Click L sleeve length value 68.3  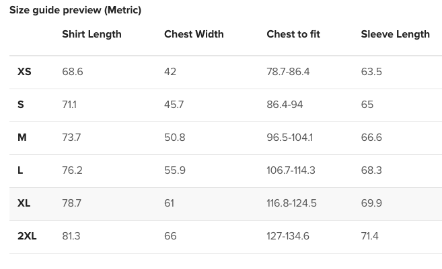[371, 170]
